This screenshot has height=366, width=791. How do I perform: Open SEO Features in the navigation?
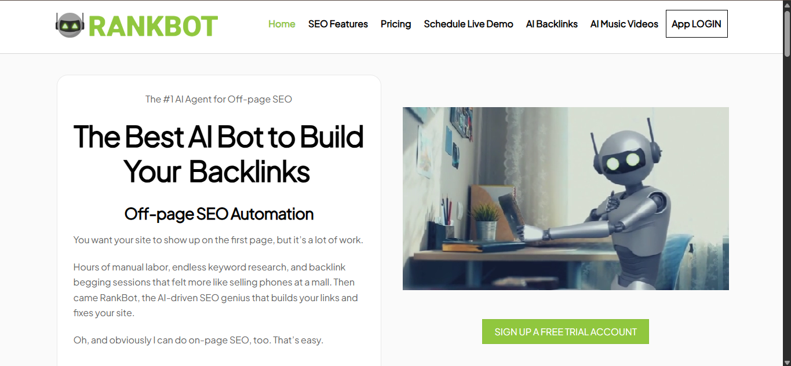click(x=338, y=24)
